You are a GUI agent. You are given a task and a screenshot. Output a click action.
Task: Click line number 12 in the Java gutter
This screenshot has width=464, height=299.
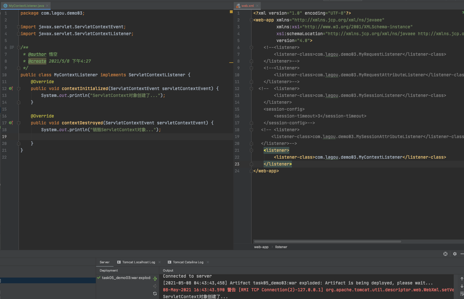[4, 89]
